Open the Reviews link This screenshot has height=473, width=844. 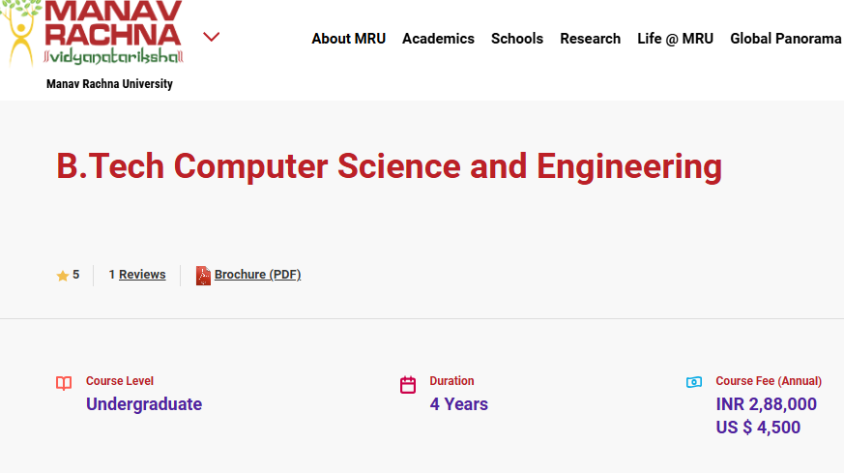(x=142, y=274)
